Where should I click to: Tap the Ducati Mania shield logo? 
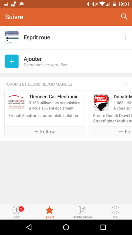101,103
